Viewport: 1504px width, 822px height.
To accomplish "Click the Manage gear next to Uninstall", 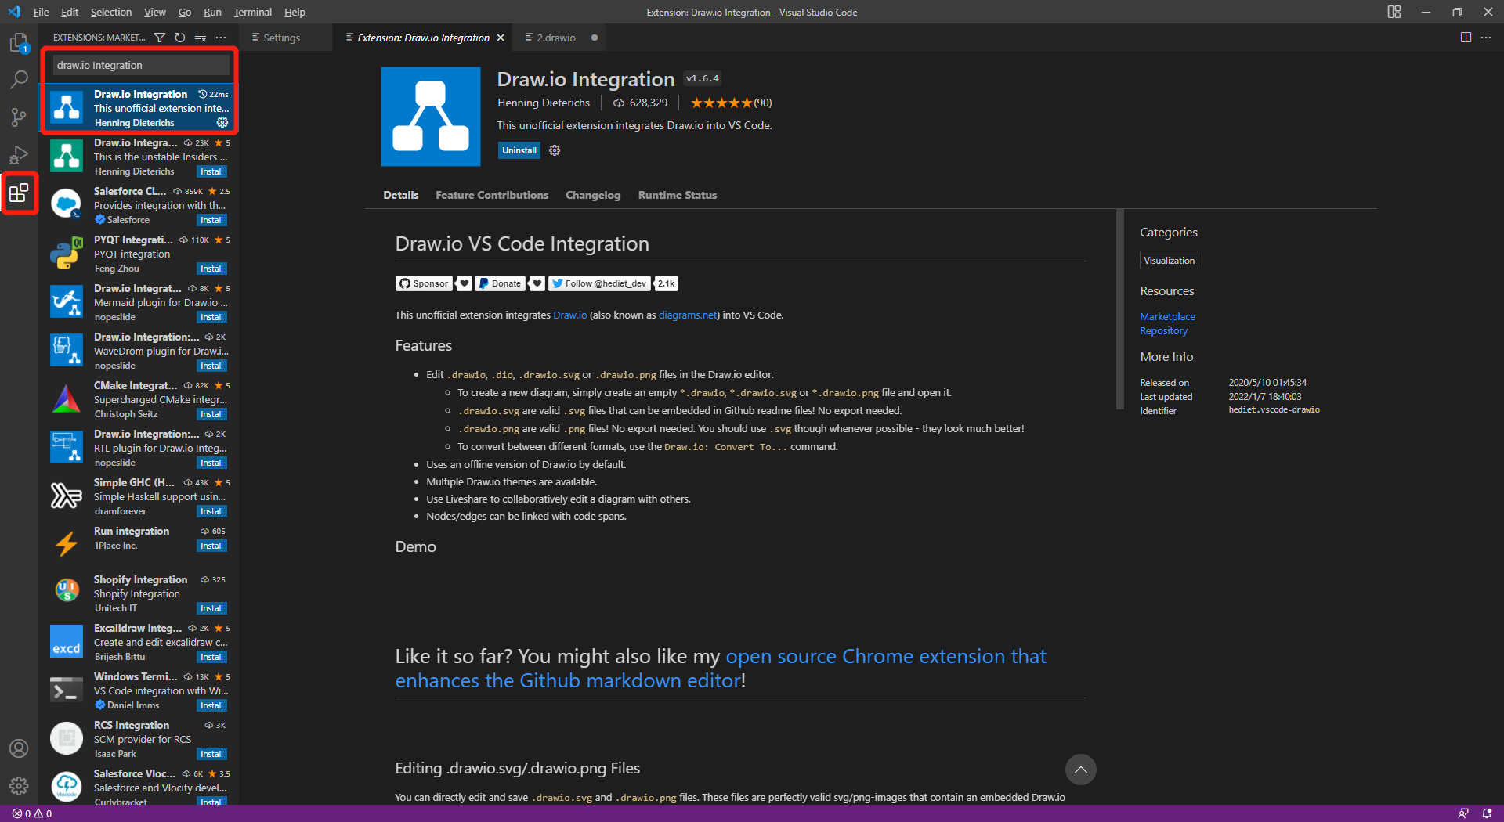I will (x=555, y=150).
